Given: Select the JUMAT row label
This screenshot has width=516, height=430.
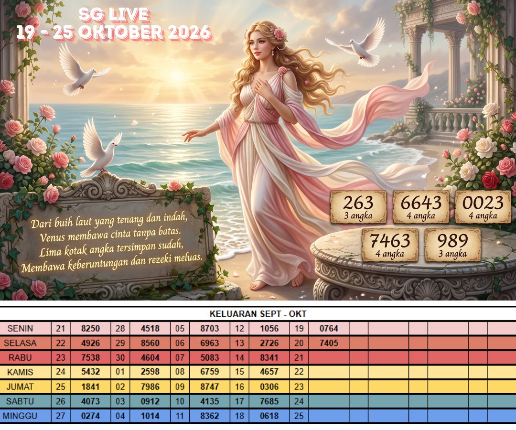Looking at the screenshot, I should pyautogui.click(x=20, y=387).
